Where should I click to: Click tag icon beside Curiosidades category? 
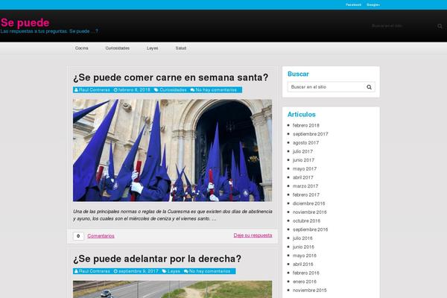point(156,90)
